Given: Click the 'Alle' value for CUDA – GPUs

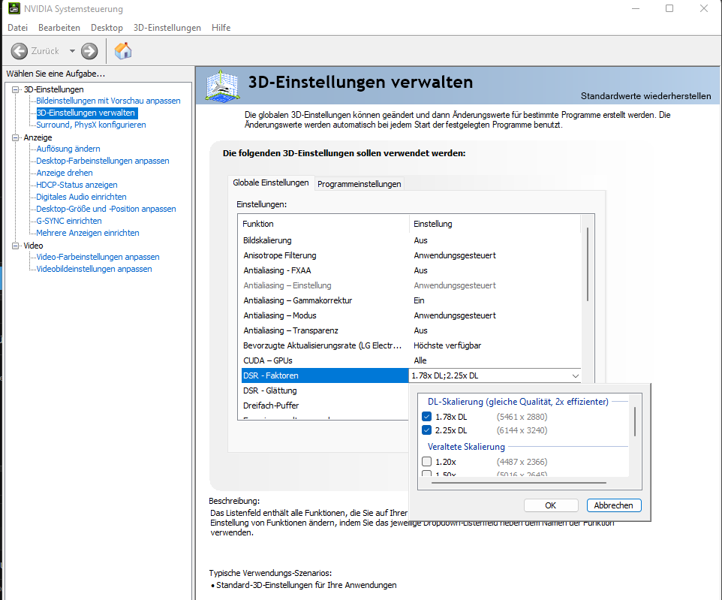Looking at the screenshot, I should click(420, 360).
